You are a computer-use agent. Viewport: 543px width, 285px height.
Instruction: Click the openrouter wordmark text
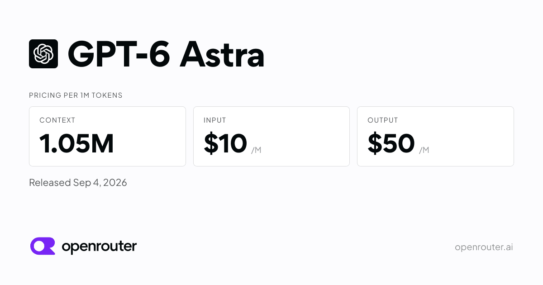click(x=99, y=247)
